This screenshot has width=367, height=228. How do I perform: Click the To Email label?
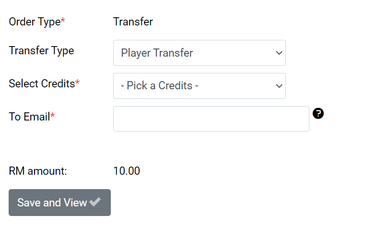[x=29, y=117]
